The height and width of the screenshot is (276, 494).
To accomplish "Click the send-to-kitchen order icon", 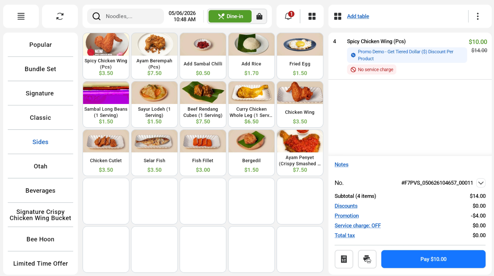I will (x=367, y=259).
